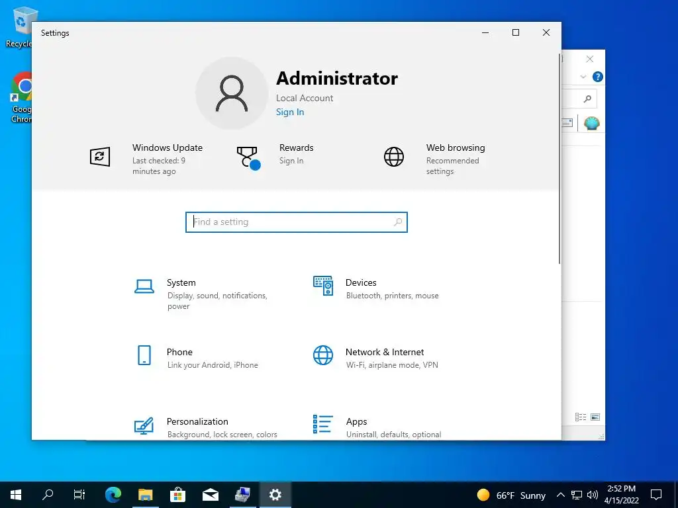Open Microsoft Store from taskbar
The image size is (678, 508).
click(x=177, y=495)
